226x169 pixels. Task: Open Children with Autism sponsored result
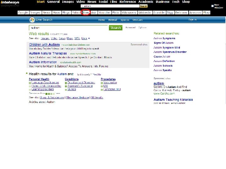tap(44, 44)
